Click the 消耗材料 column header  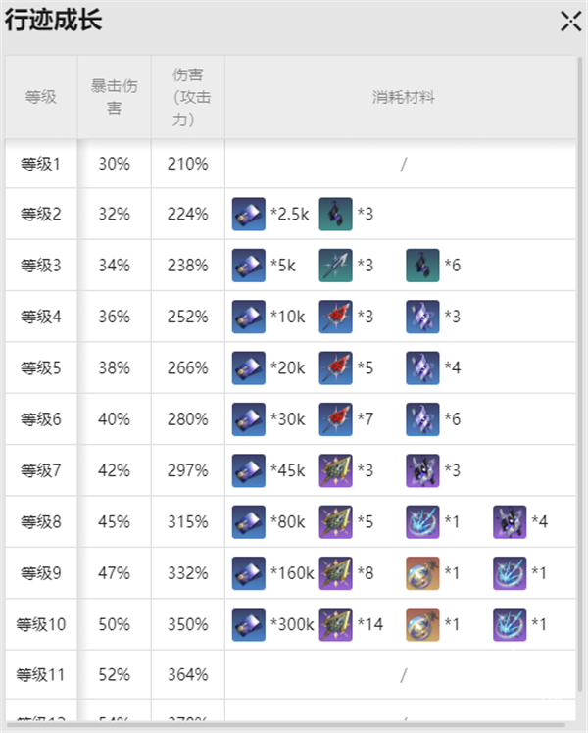click(x=403, y=97)
